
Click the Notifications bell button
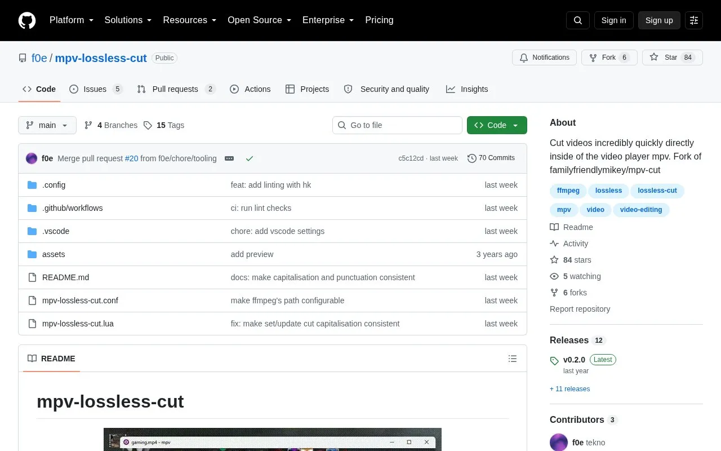click(x=544, y=58)
